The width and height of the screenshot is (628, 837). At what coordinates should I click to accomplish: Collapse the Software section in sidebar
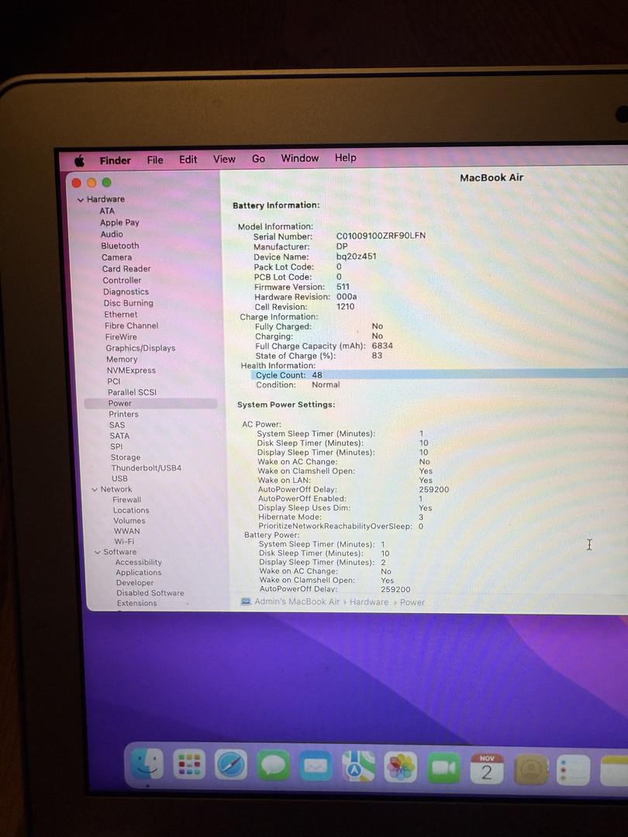(97, 553)
